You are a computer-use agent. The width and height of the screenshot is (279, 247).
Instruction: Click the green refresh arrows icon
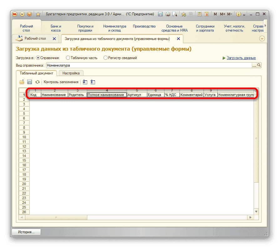pyautogui.click(x=38, y=82)
